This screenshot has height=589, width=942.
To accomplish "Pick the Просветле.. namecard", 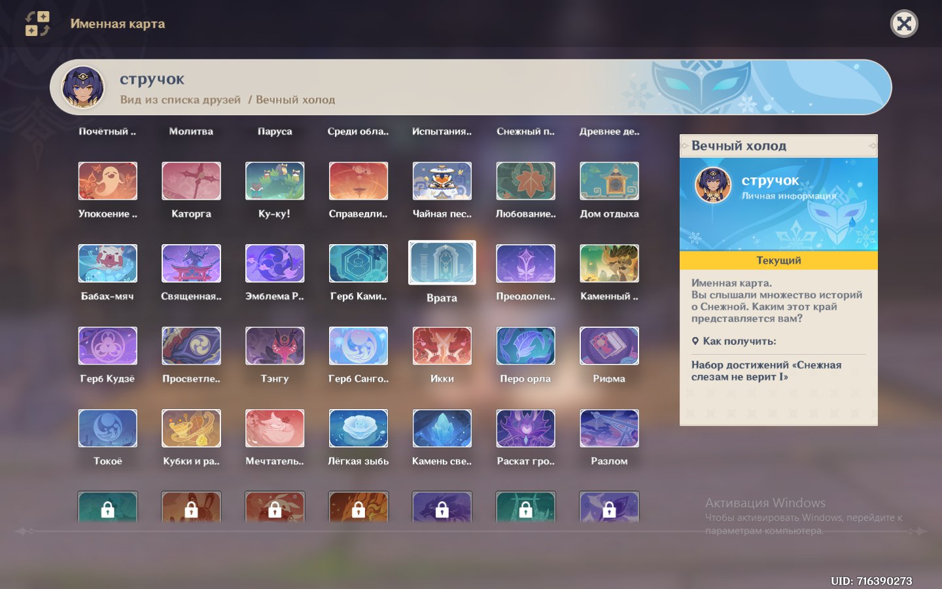I will coord(191,346).
